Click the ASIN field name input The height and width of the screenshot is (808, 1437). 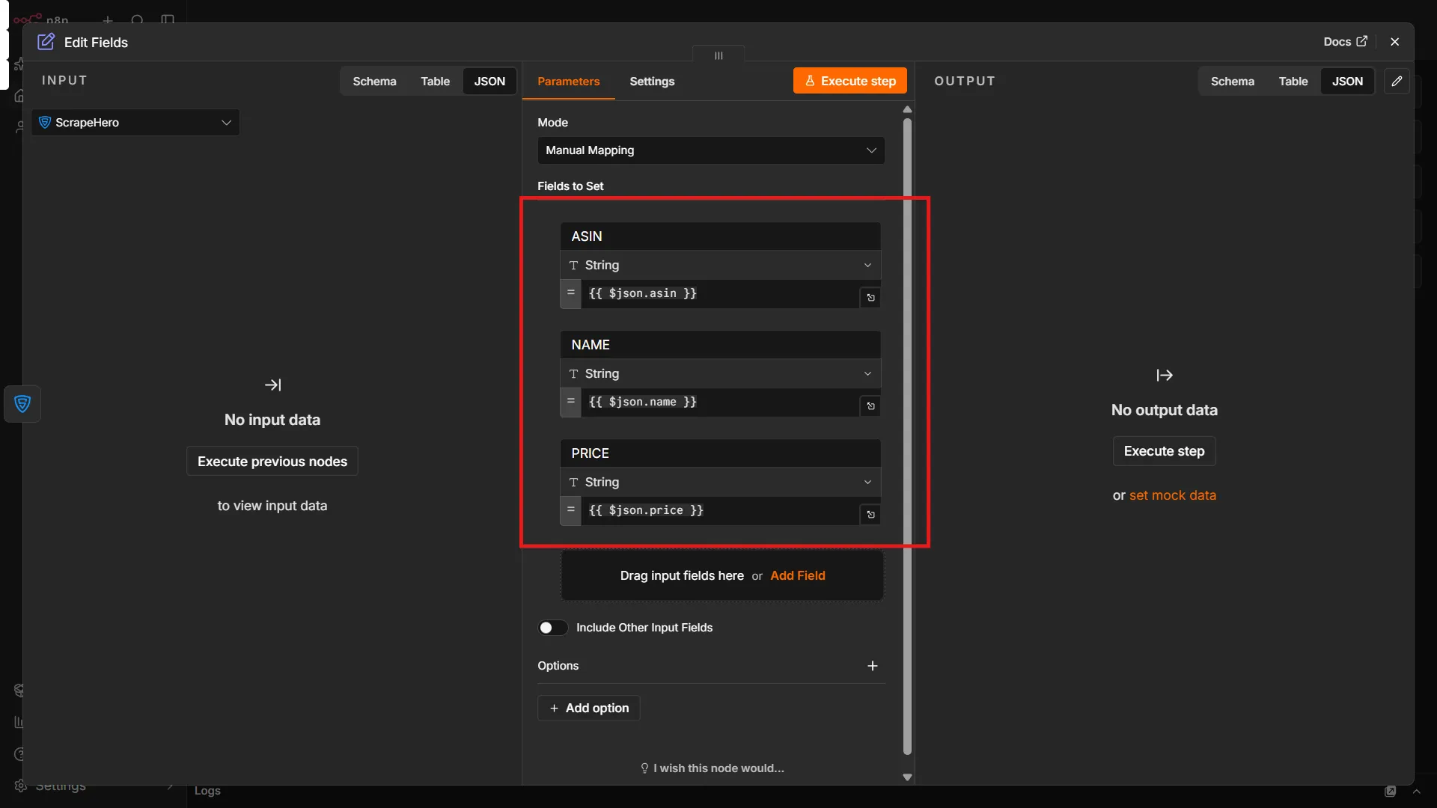click(x=720, y=236)
